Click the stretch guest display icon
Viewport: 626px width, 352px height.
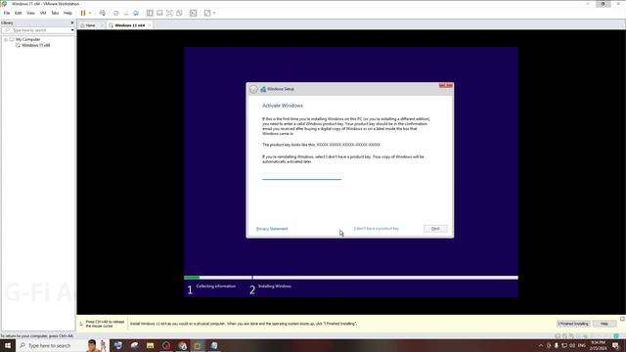click(207, 13)
